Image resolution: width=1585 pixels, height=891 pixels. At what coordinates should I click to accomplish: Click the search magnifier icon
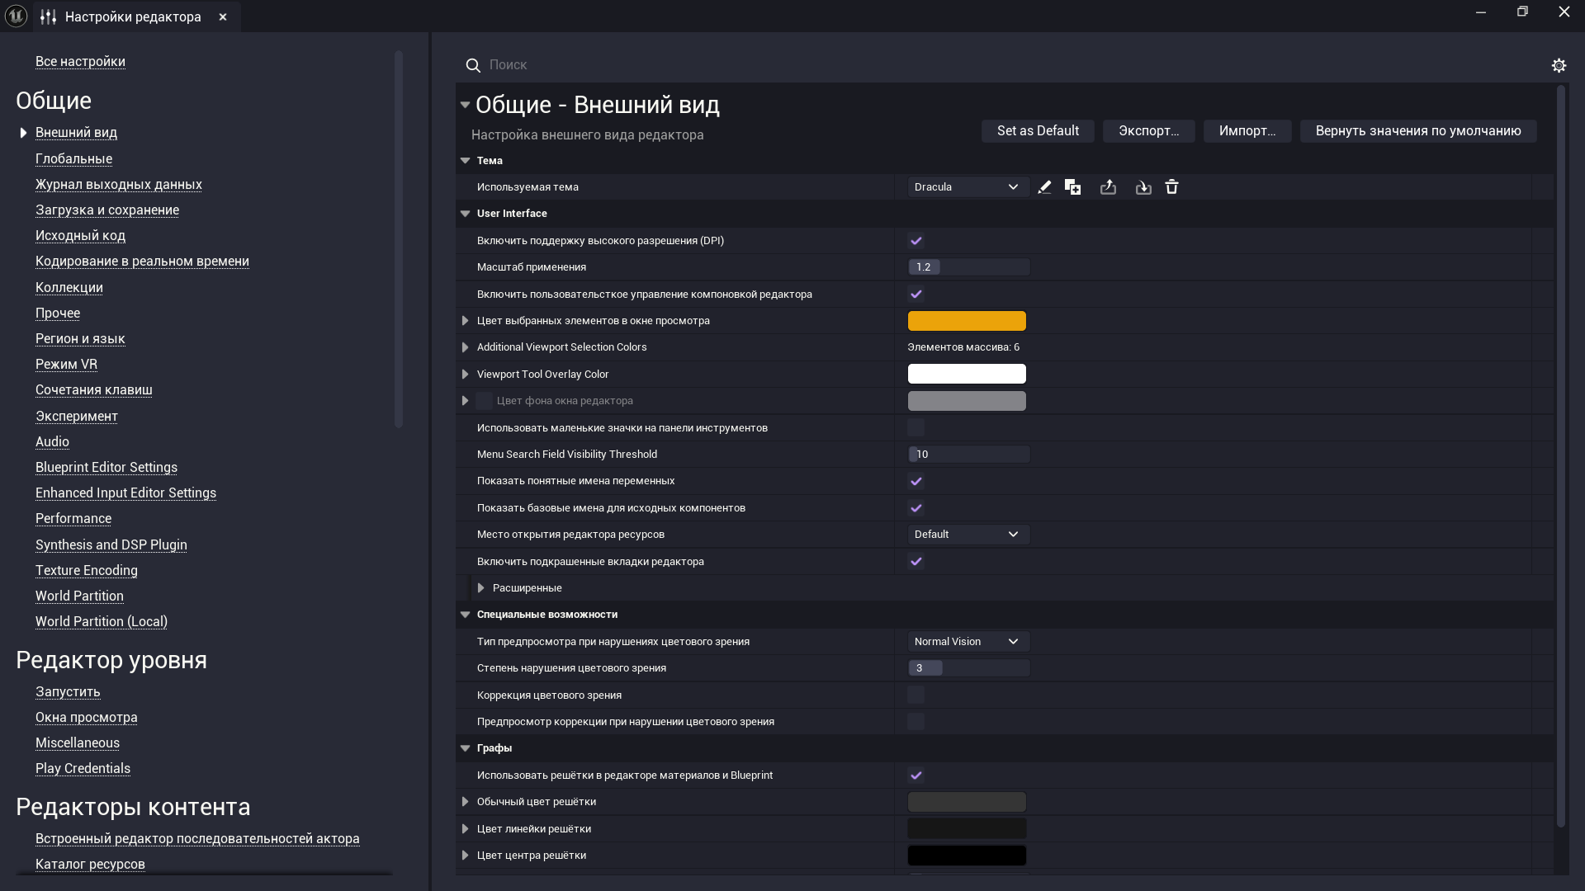(473, 65)
